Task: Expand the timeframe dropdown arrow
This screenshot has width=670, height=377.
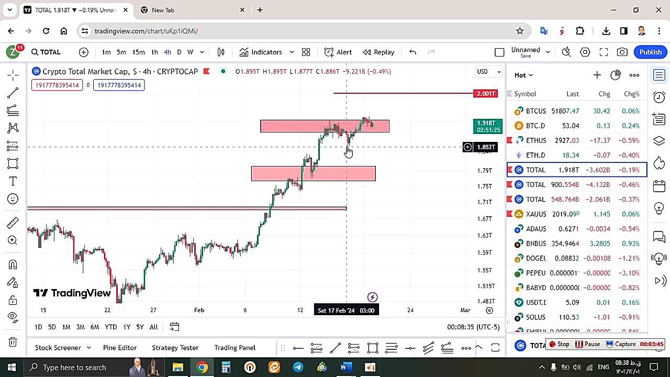Action: [202, 52]
